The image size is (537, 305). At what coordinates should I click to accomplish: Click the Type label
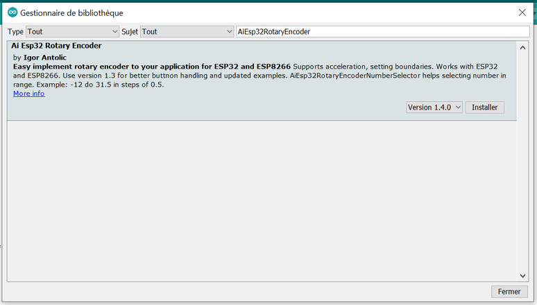pyautogui.click(x=15, y=32)
